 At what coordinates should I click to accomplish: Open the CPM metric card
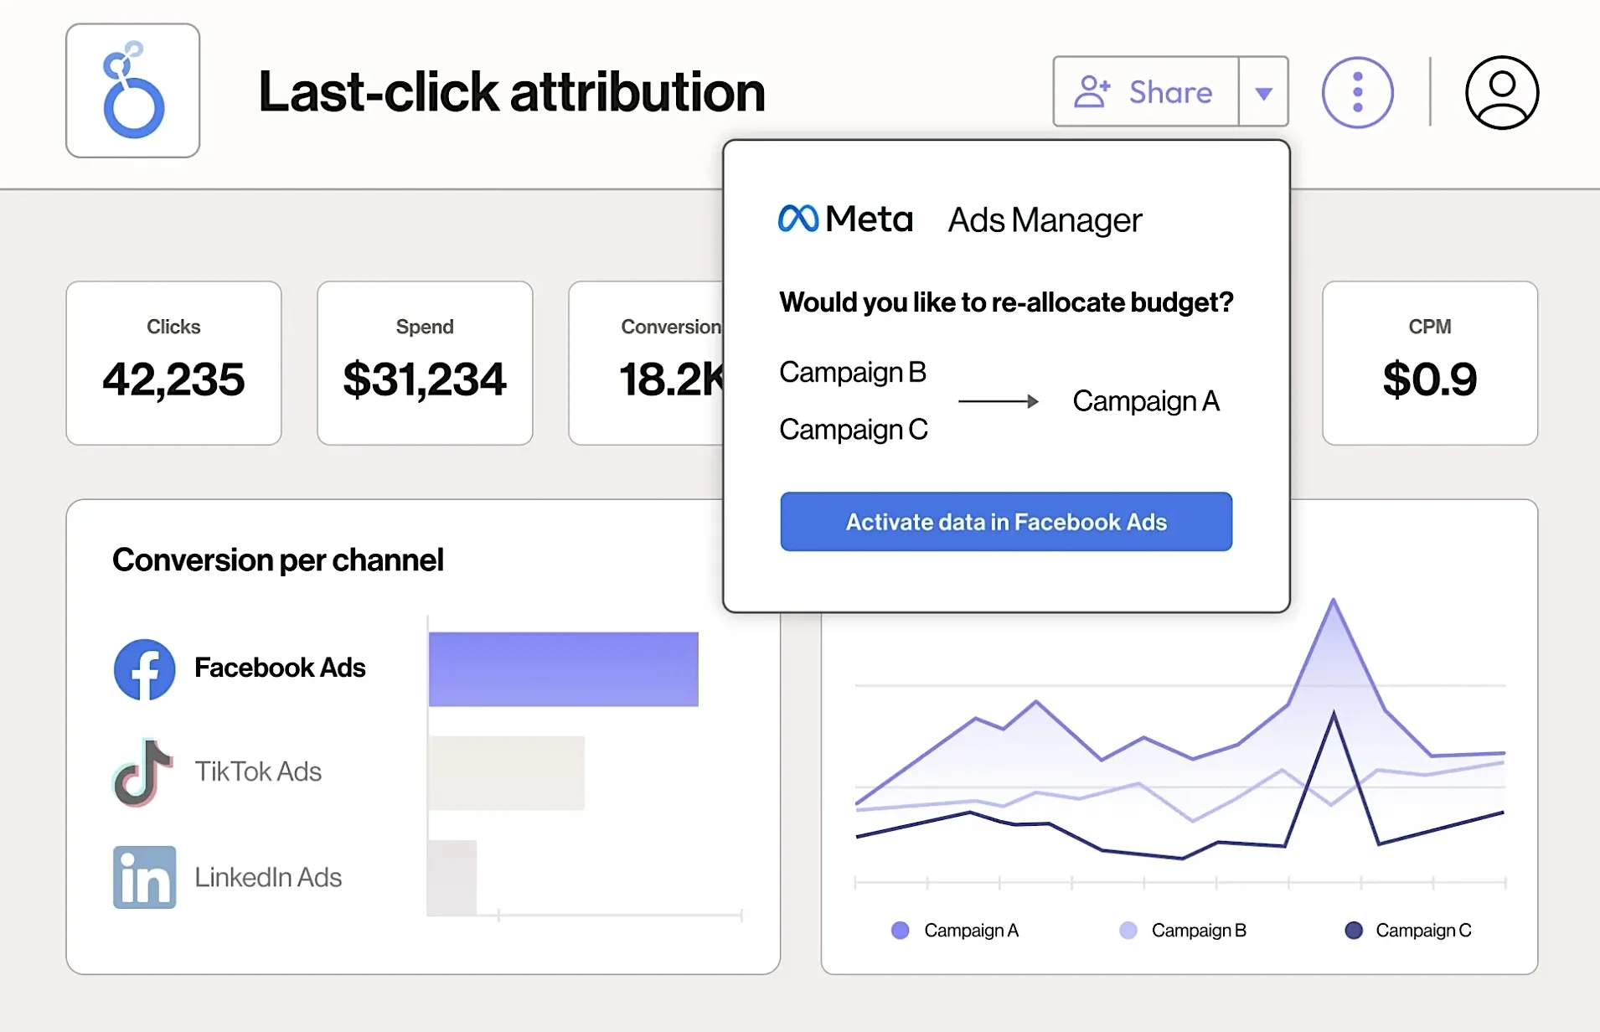coord(1429,363)
